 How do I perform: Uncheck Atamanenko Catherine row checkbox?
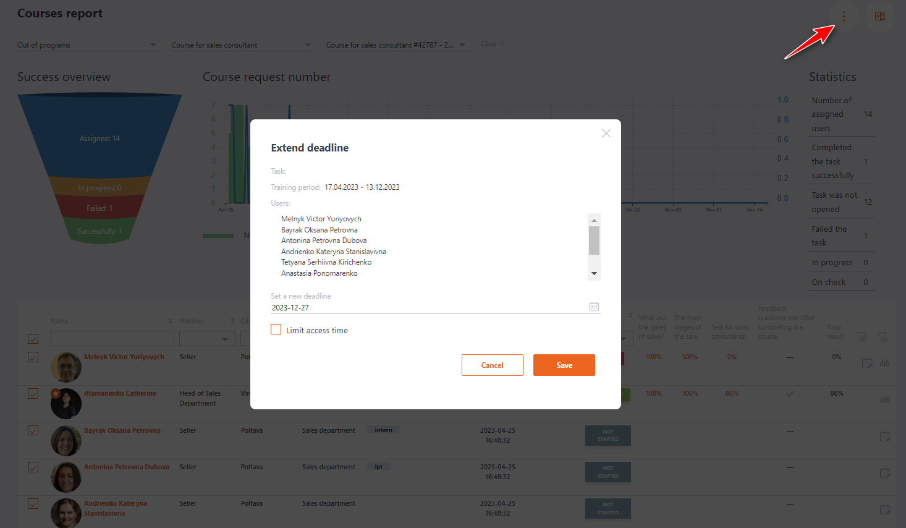coord(33,394)
